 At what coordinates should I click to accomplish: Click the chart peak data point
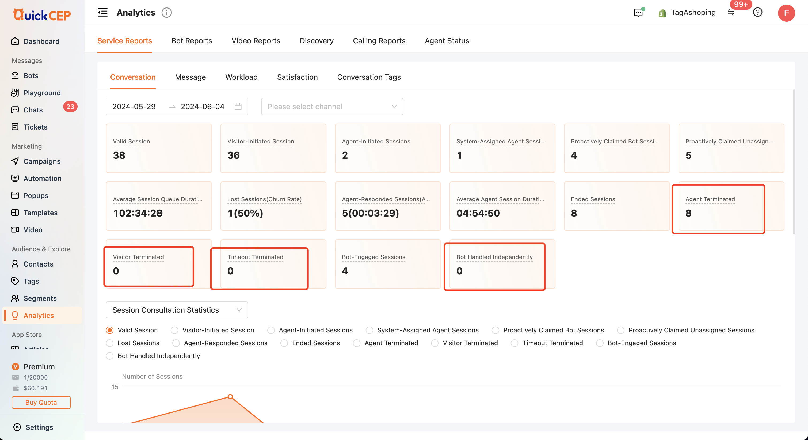click(x=230, y=397)
